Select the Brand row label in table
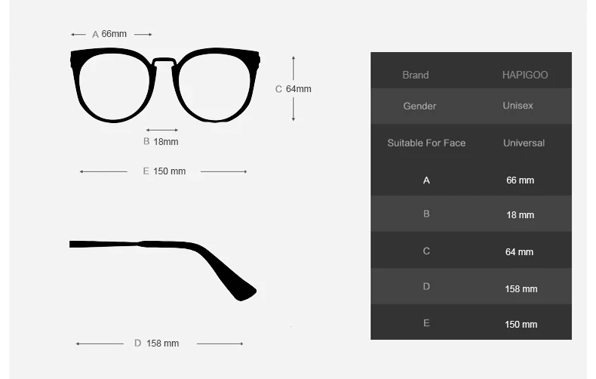This screenshot has height=379, width=596. pos(416,75)
